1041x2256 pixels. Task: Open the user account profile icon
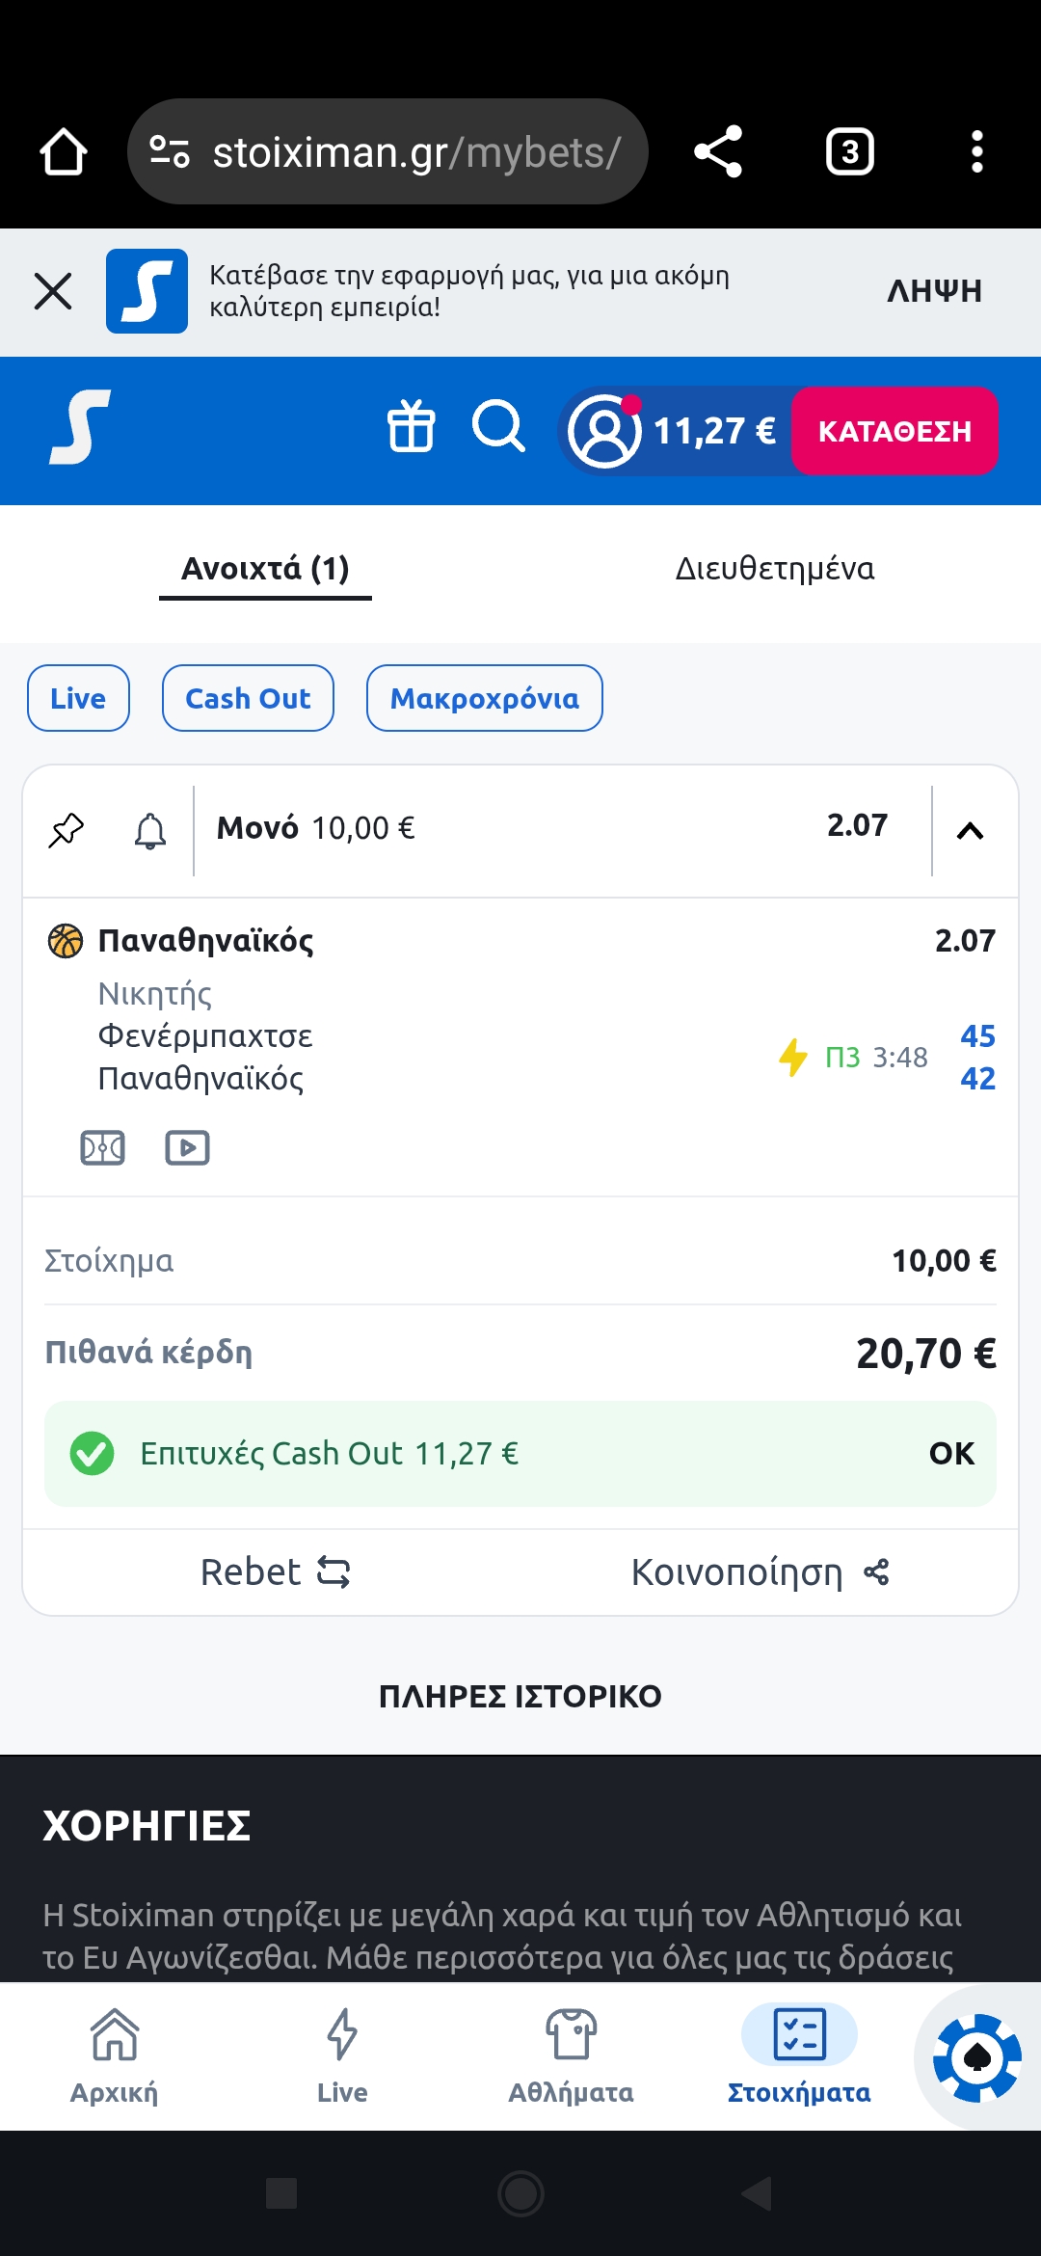click(604, 431)
